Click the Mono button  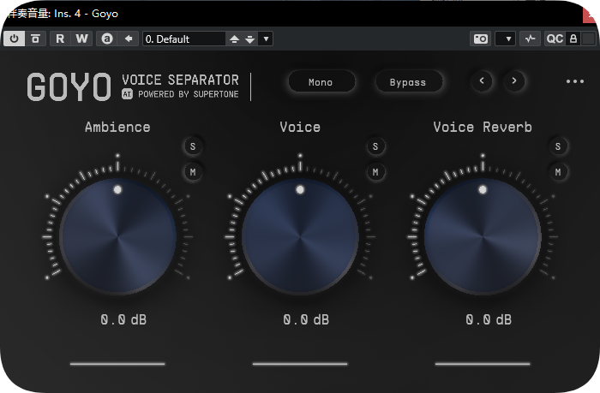pos(321,82)
